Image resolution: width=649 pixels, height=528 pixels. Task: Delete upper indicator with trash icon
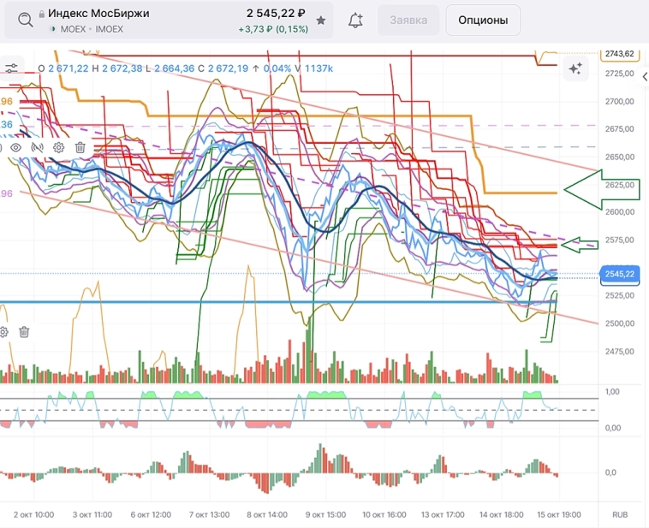80,147
